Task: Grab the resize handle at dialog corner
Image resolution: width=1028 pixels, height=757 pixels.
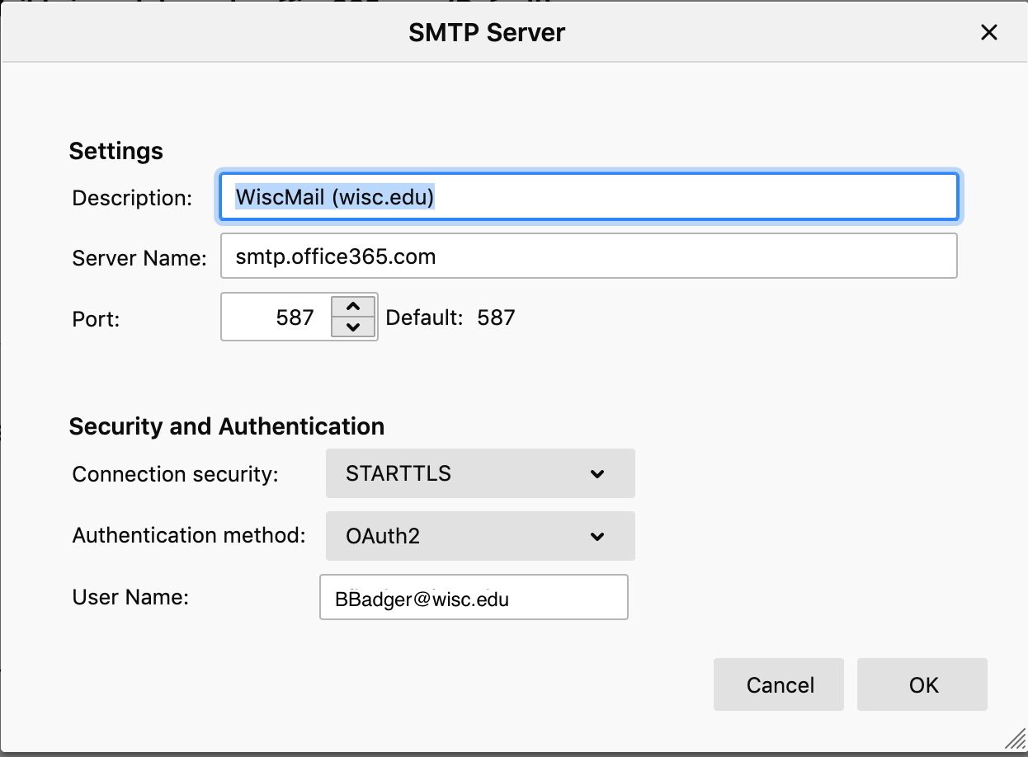Action: pos(1014,737)
